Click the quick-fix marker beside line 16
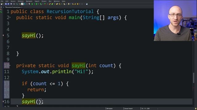Screen dimensions: 197x110 coord(3,101)
